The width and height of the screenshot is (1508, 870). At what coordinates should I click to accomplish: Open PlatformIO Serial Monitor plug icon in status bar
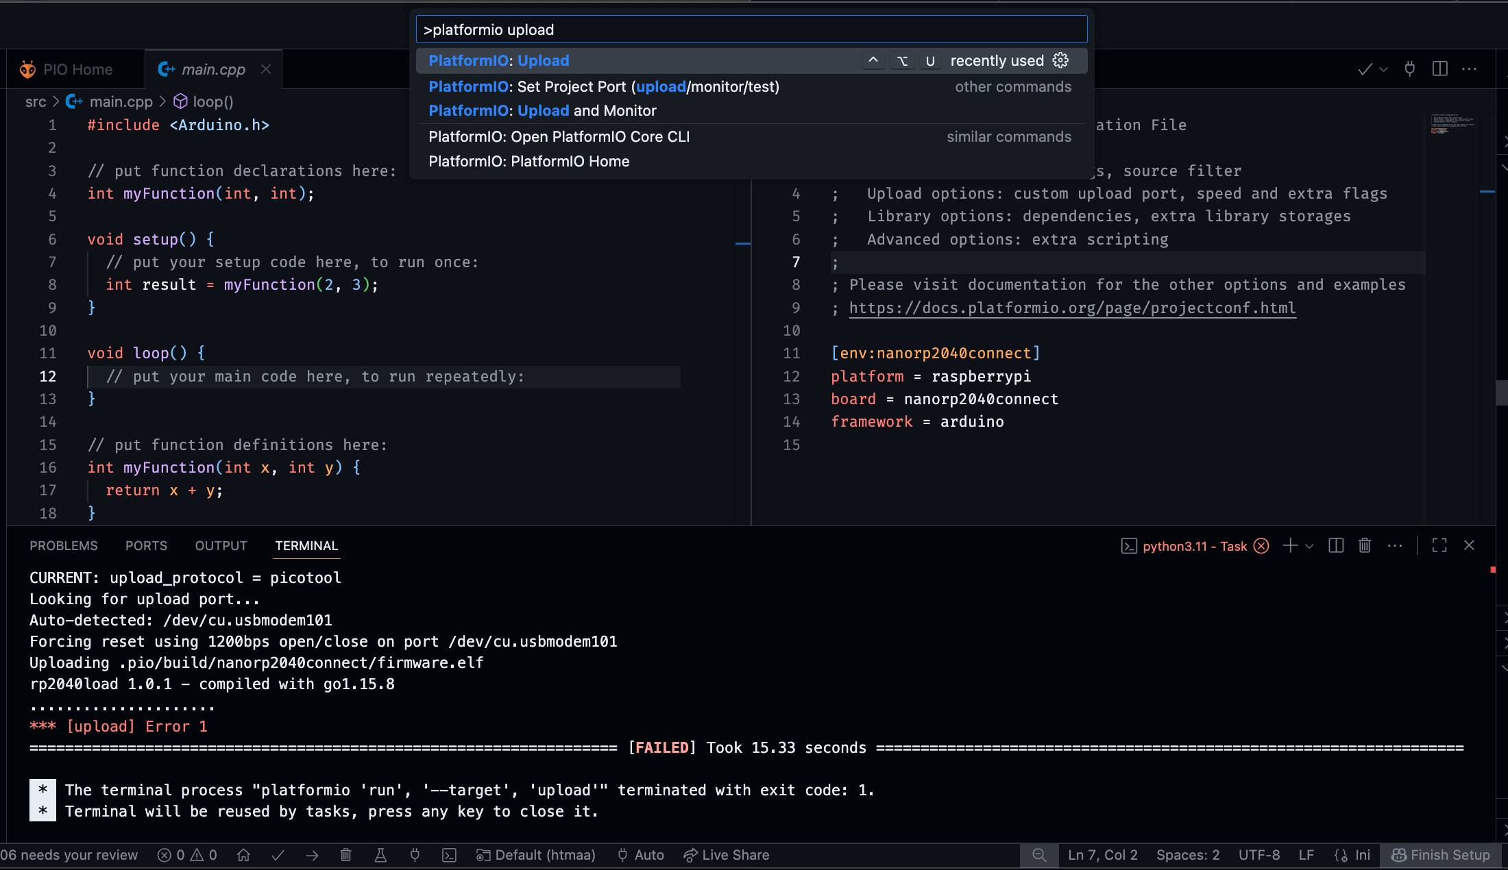(415, 855)
